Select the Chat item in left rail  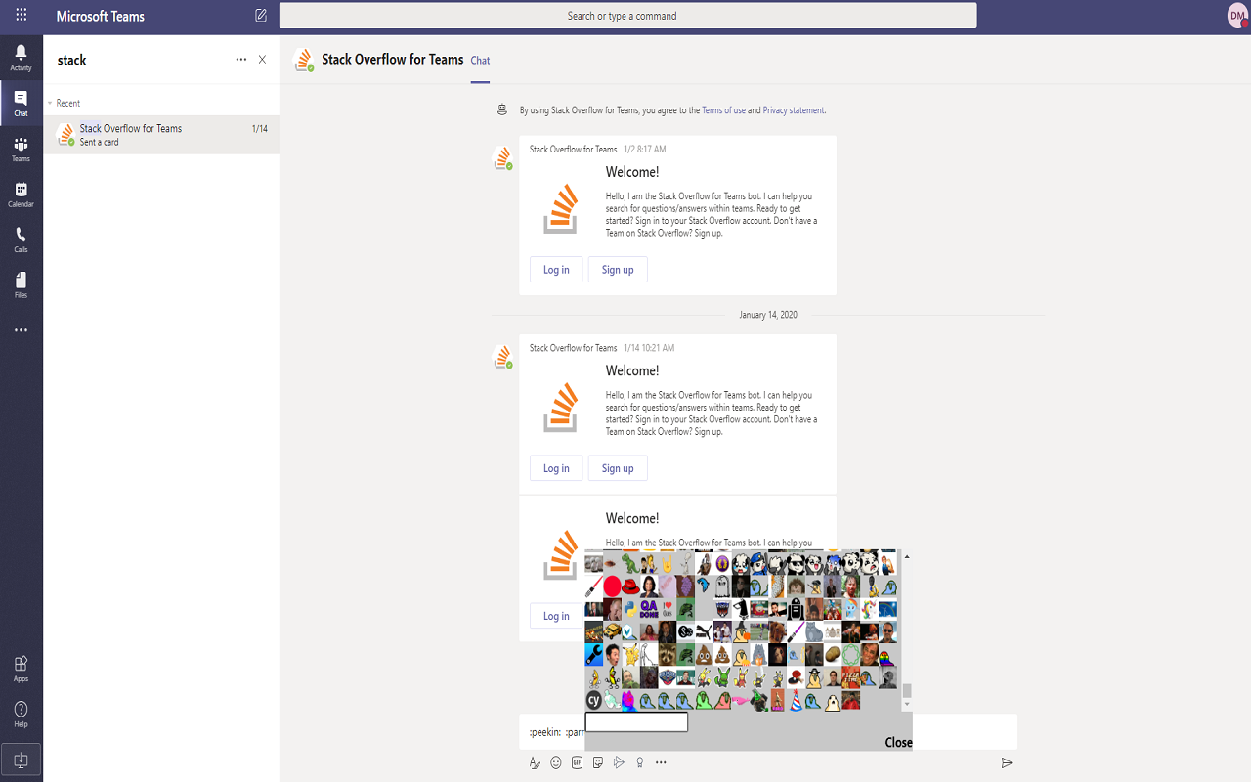click(x=21, y=104)
